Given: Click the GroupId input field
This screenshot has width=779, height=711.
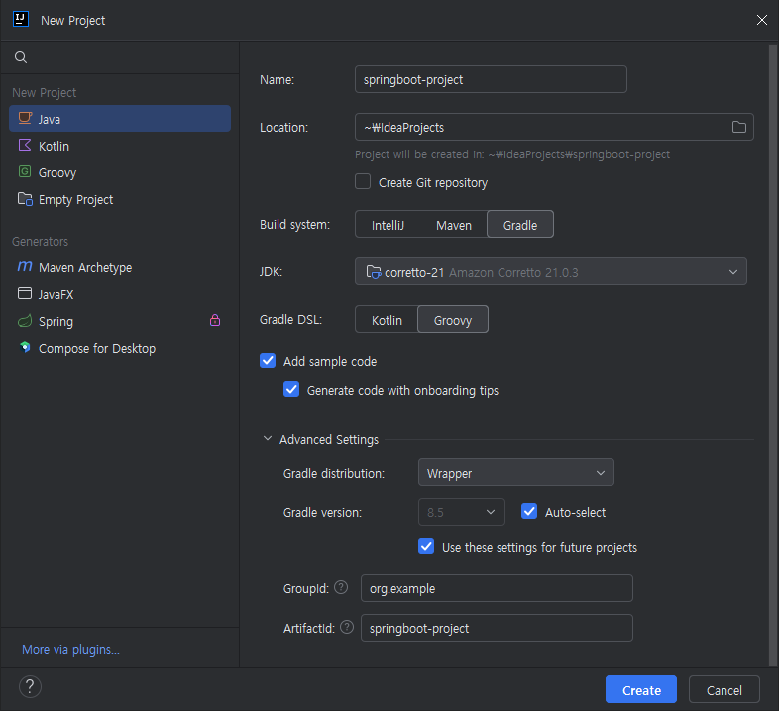Looking at the screenshot, I should pyautogui.click(x=497, y=588).
